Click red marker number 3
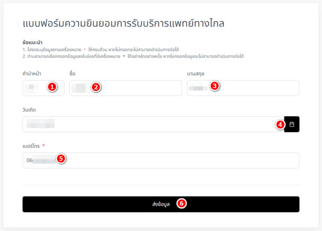Viewport: 322px width, 231px height. (215, 86)
